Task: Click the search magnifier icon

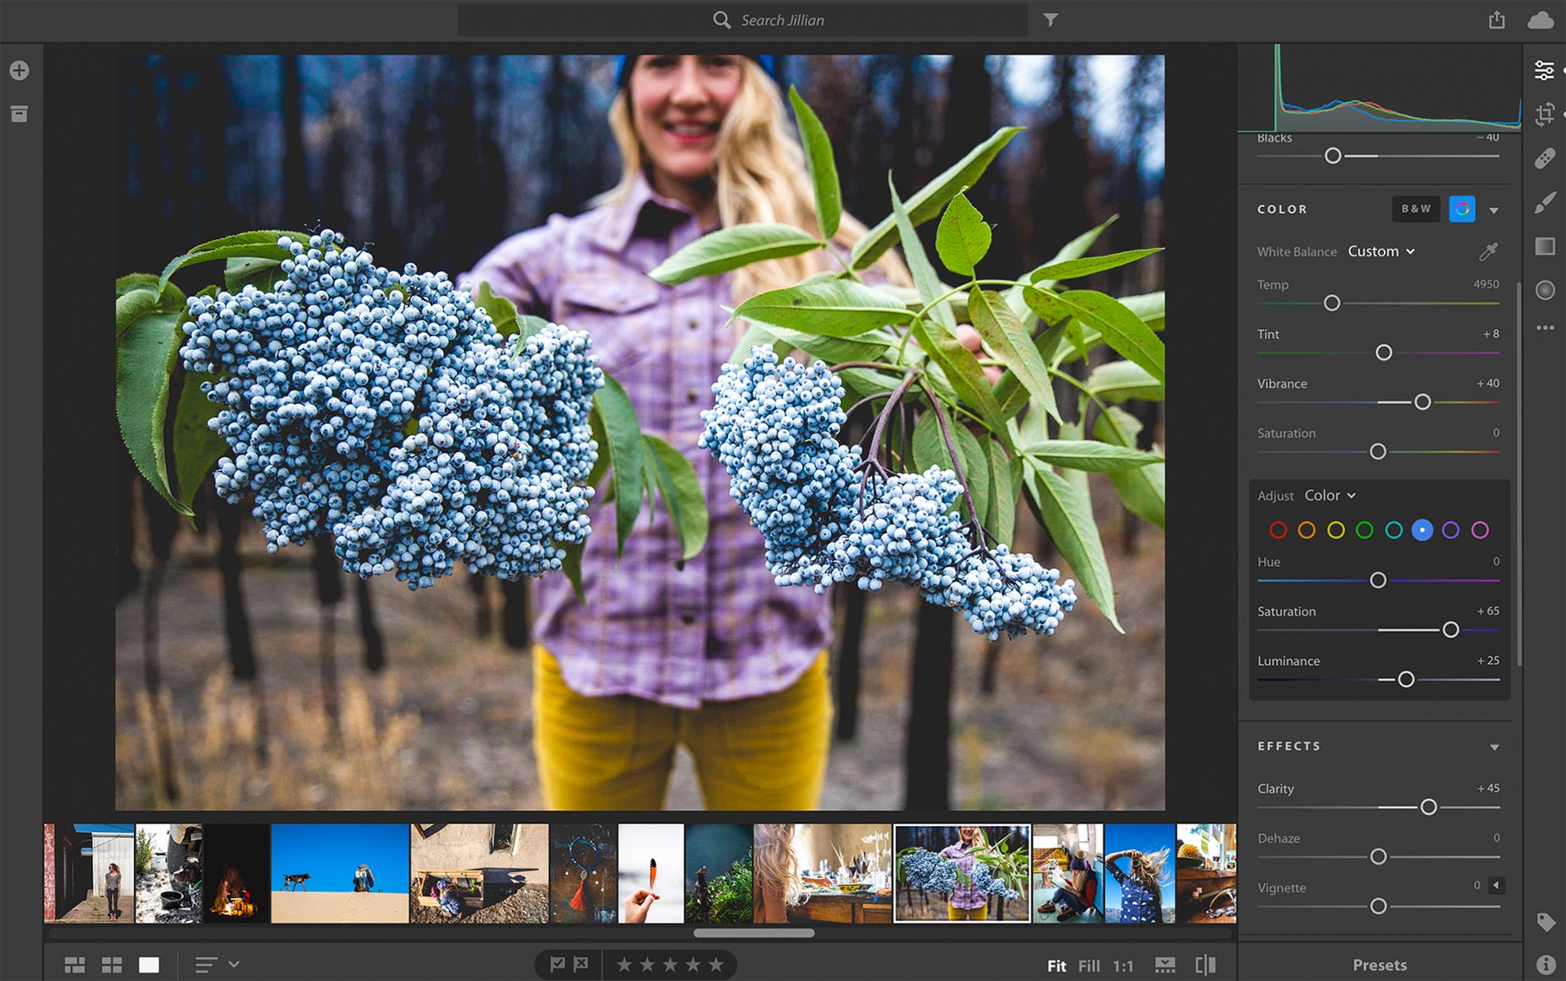Action: (721, 19)
